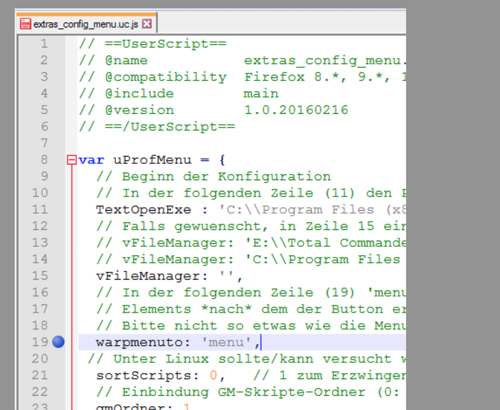
Task: Click the var keyword on line 8
Action: (91, 160)
